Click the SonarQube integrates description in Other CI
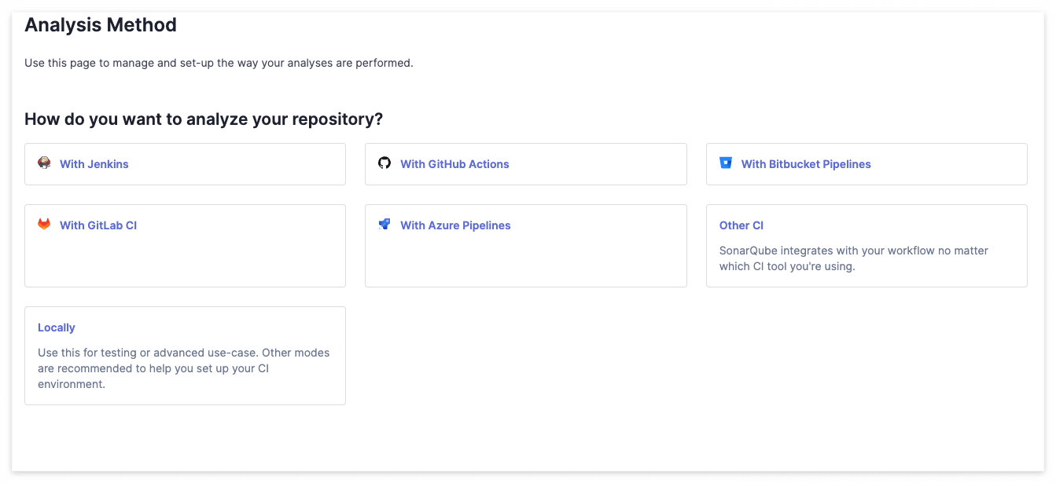Screen dimensions: 1056x483 coord(853,258)
